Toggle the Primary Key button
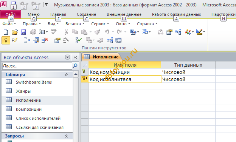This screenshot has height=142, width=236. pyautogui.click(x=6, y=40)
